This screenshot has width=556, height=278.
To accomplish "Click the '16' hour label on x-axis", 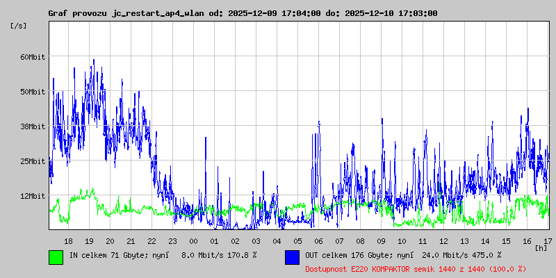I will tap(527, 241).
